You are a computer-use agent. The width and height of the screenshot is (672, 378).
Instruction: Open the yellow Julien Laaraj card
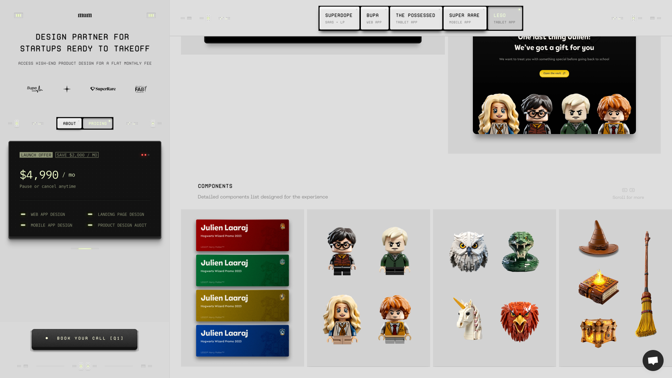242,306
